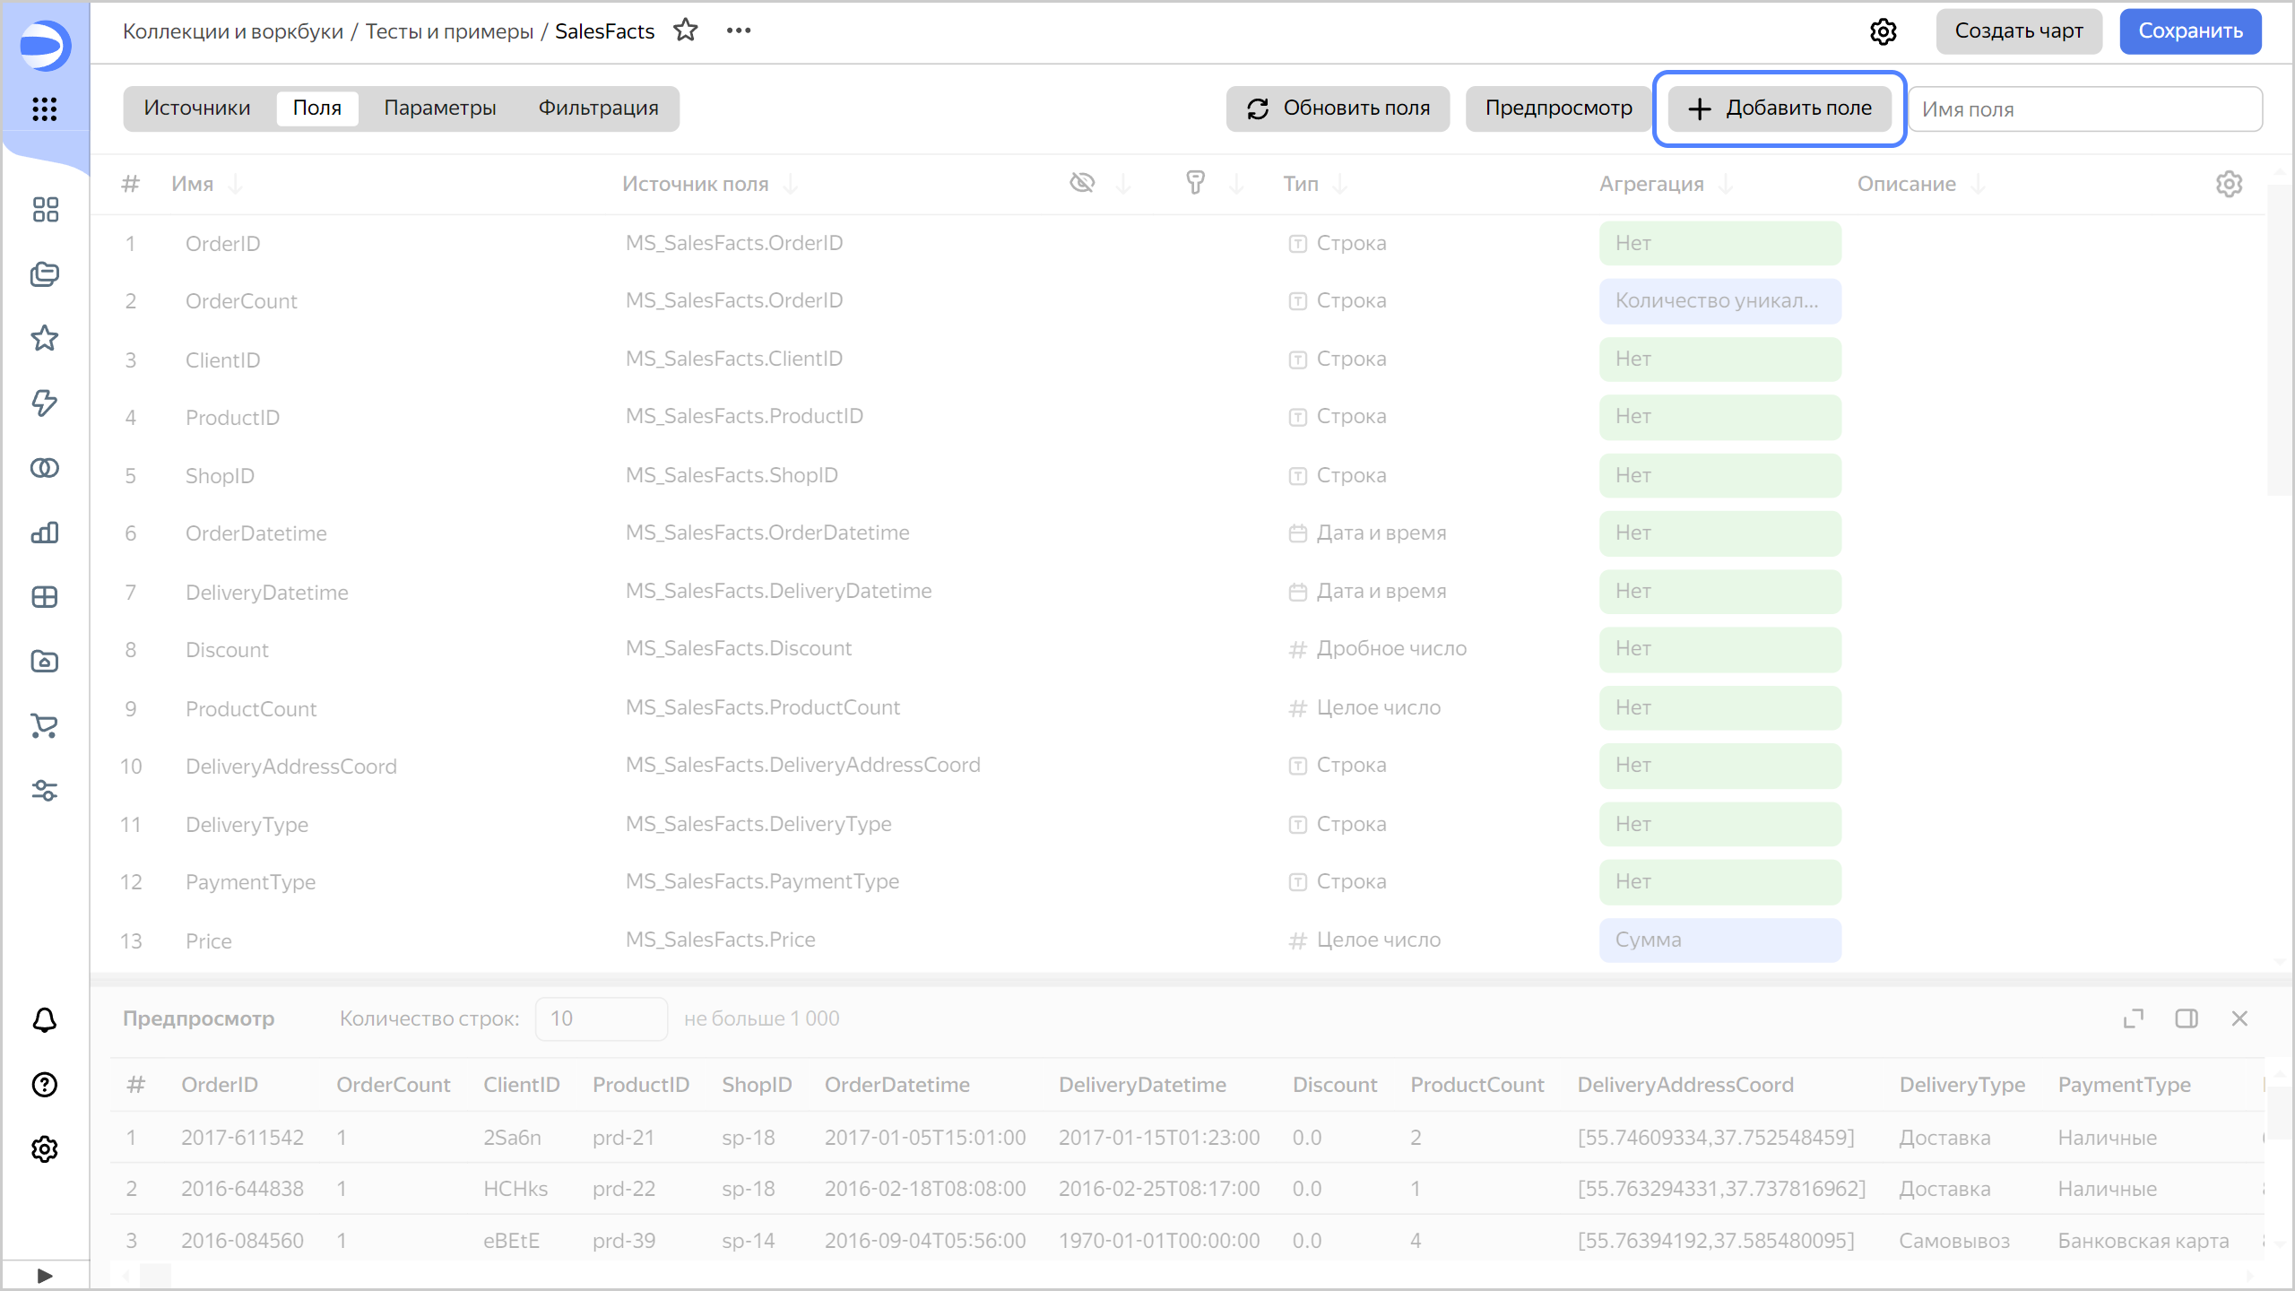Open dataset settings via the gear icon
Screen dimensions: 2295x1291
[x=1884, y=31]
